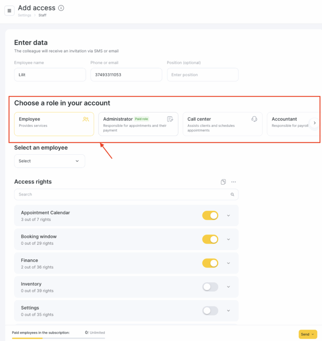The width and height of the screenshot is (322, 341).
Task: Click the Employee role people icon
Action: click(86, 119)
